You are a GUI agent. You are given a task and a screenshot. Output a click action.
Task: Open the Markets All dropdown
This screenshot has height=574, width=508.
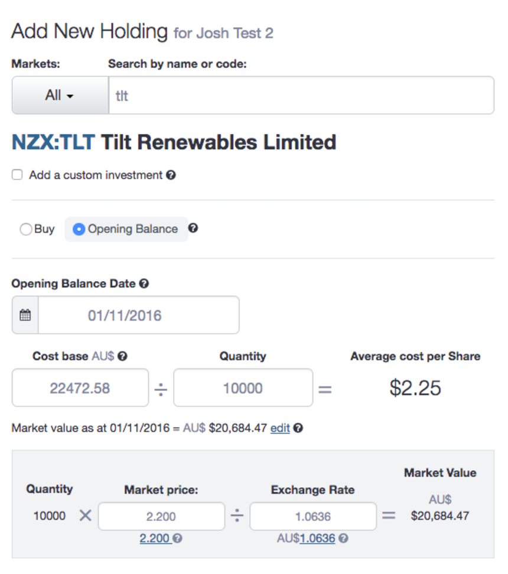(59, 95)
